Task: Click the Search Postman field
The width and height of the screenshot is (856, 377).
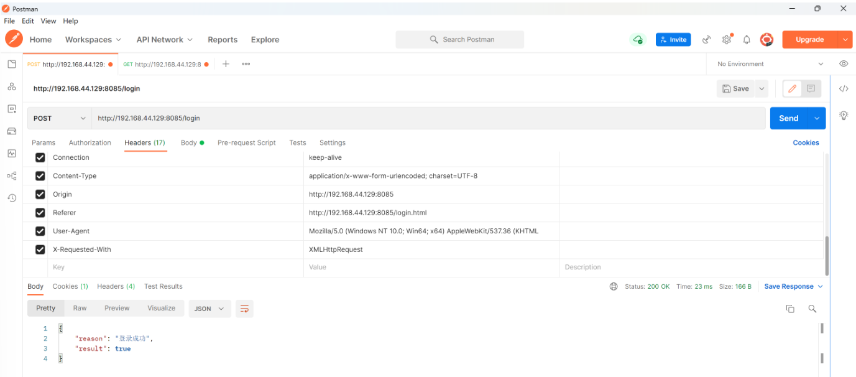Action: tap(460, 39)
